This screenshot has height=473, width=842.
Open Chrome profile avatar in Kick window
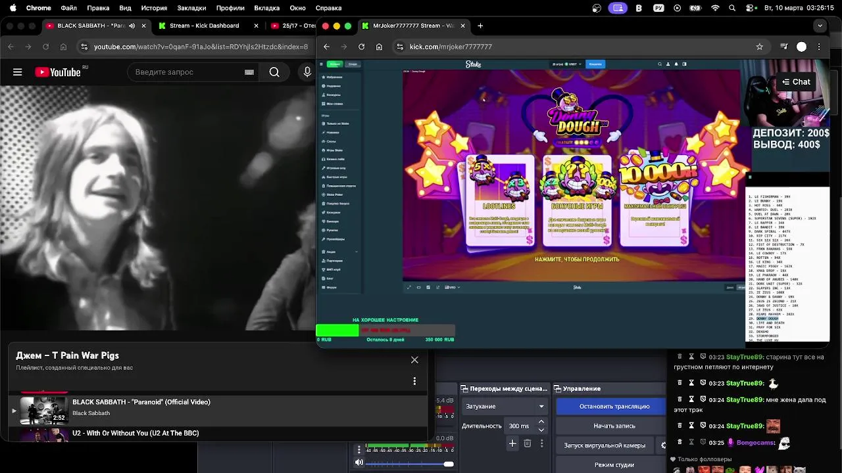[801, 47]
